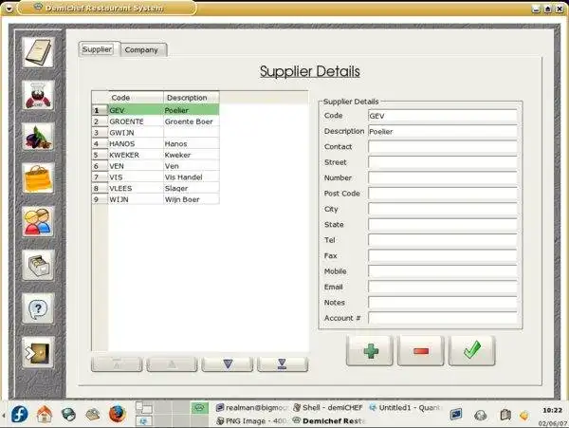Click the Number input field
The width and height of the screenshot is (569, 428).
443,177
